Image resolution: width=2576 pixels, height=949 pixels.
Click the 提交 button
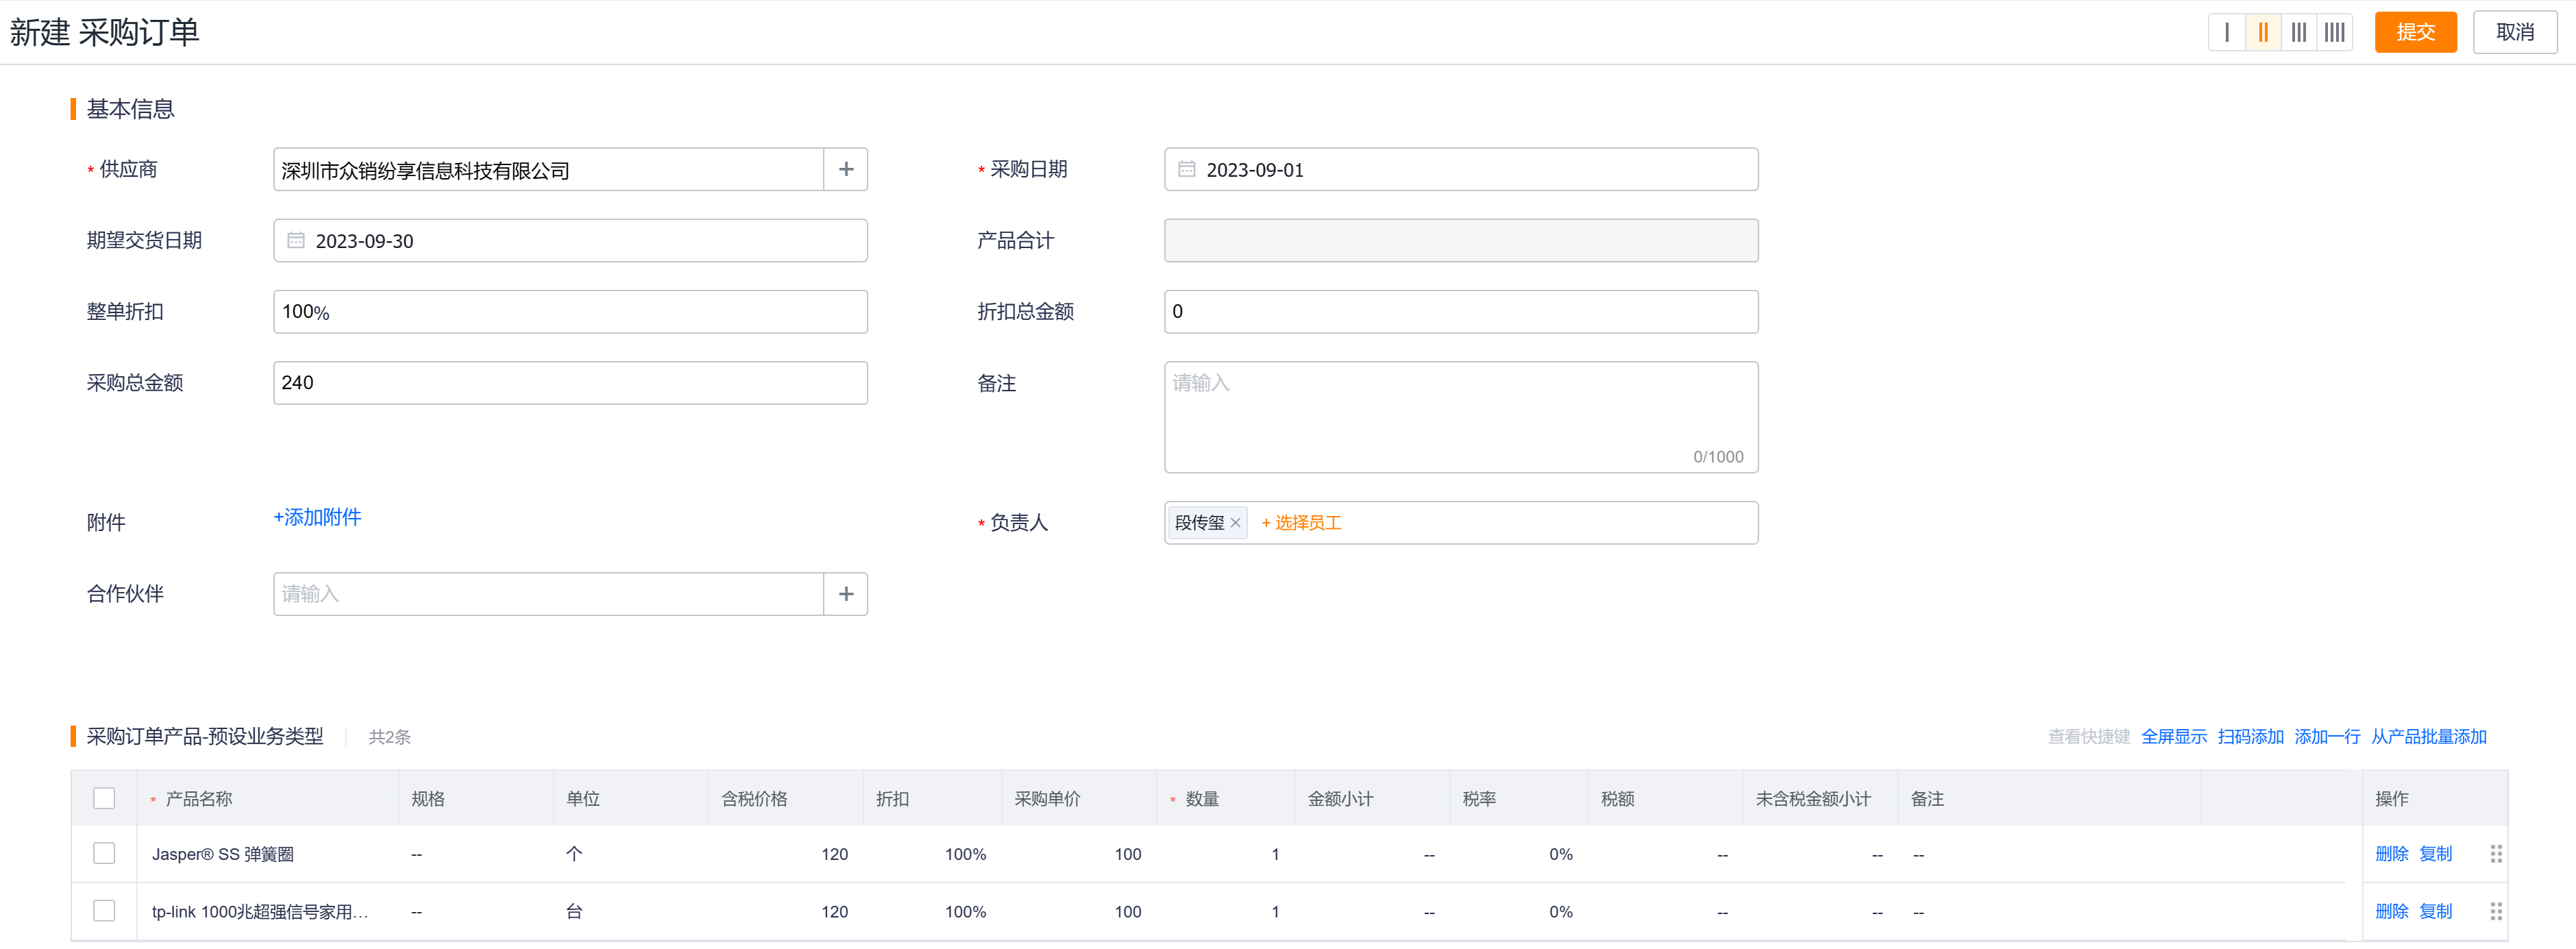click(x=2415, y=32)
